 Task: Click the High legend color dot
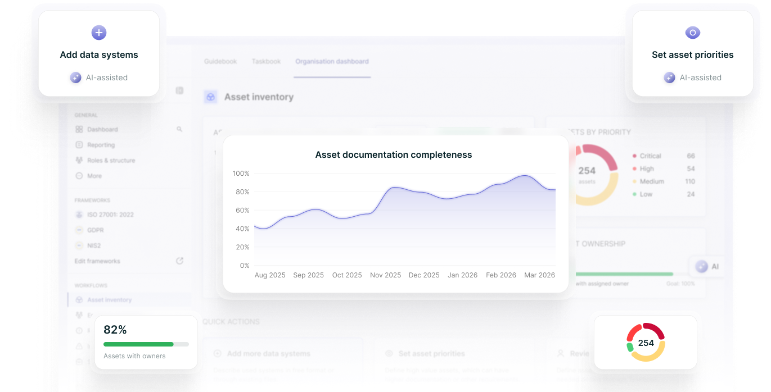point(634,169)
